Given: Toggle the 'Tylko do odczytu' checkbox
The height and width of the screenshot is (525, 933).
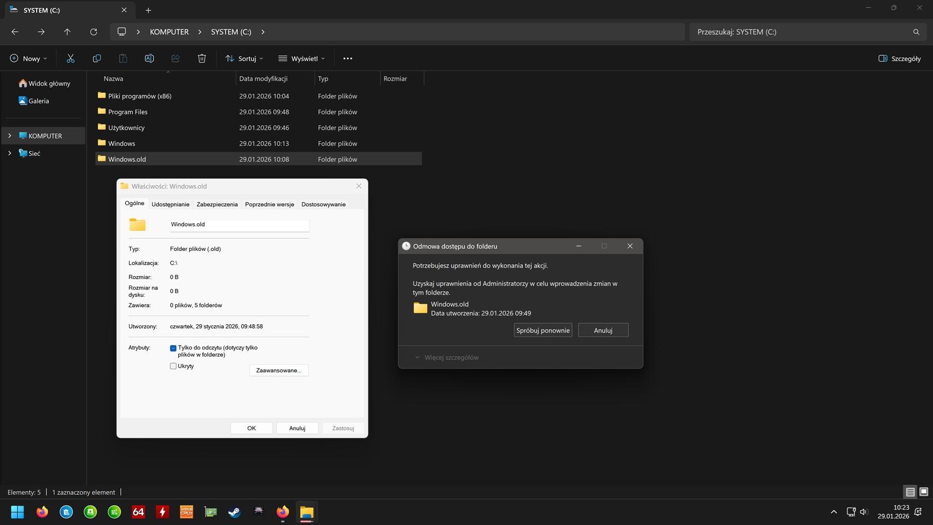Looking at the screenshot, I should pyautogui.click(x=173, y=348).
